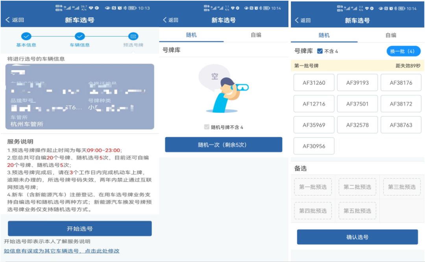Select plate number AF38172
Screen dimensions: 425x262
(401, 104)
